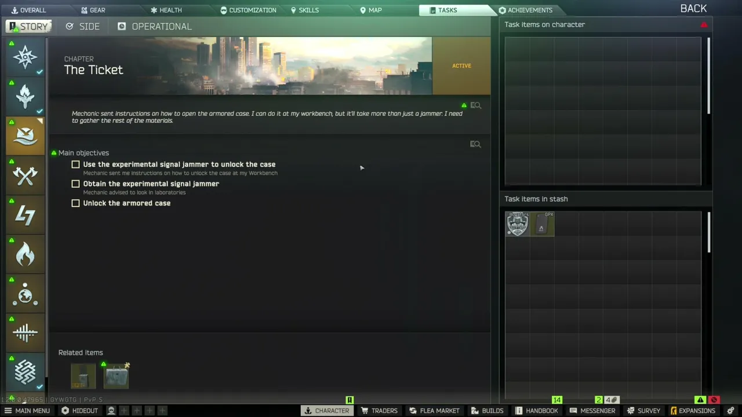Go back with the BACK button
The height and width of the screenshot is (417, 742).
click(x=693, y=8)
